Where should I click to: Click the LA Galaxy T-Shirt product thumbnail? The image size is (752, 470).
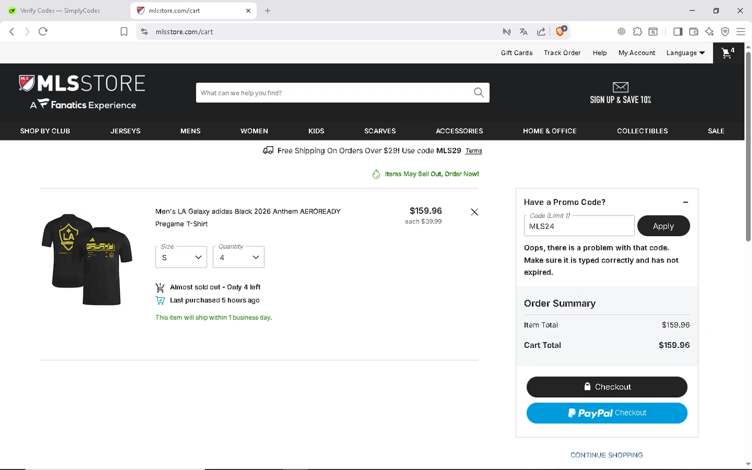[x=87, y=259]
